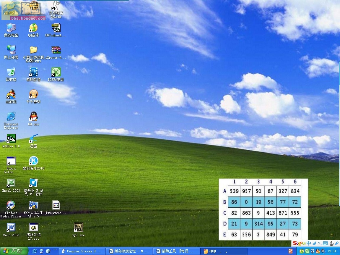This screenshot has width=340, height=255.
Task: Click the volume speaker tray icon
Action: click(x=323, y=251)
